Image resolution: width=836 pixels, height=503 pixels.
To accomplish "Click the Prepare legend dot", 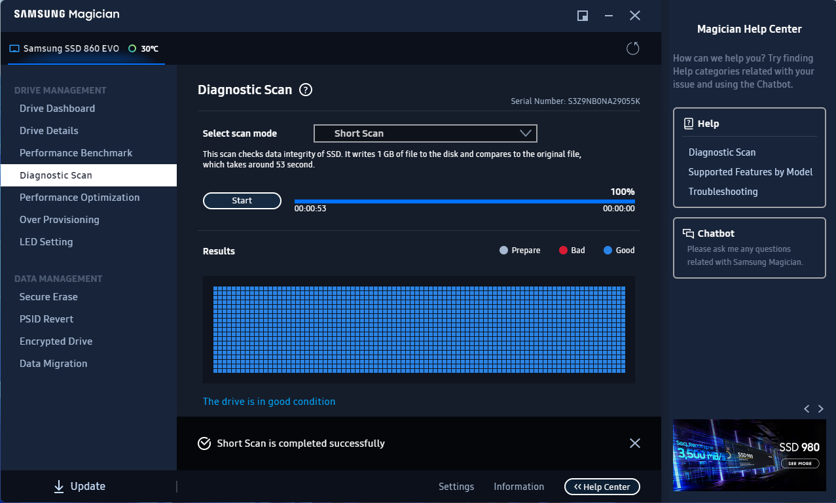I will coord(503,251).
